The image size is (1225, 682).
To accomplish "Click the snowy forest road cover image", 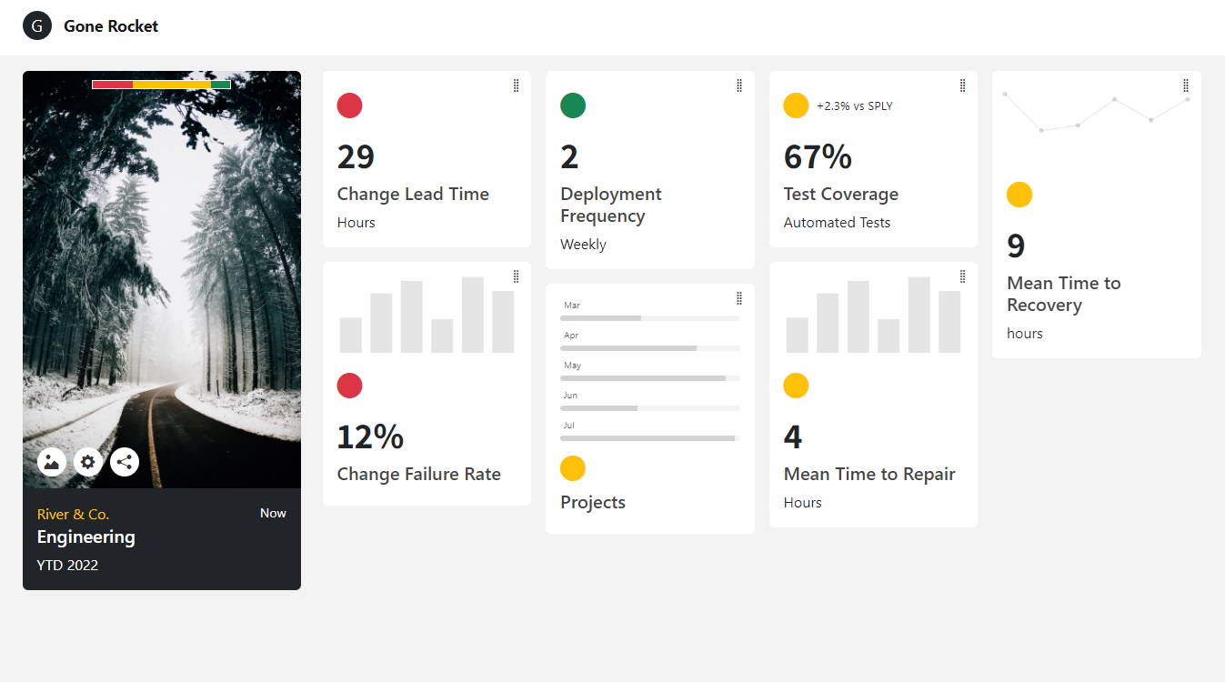I will (x=162, y=273).
